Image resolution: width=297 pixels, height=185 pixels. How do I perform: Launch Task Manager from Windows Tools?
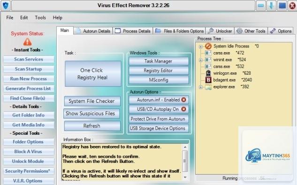(x=159, y=61)
